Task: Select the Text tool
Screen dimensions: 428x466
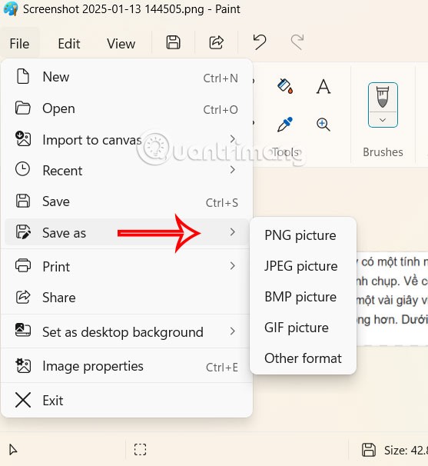Action: 323,86
